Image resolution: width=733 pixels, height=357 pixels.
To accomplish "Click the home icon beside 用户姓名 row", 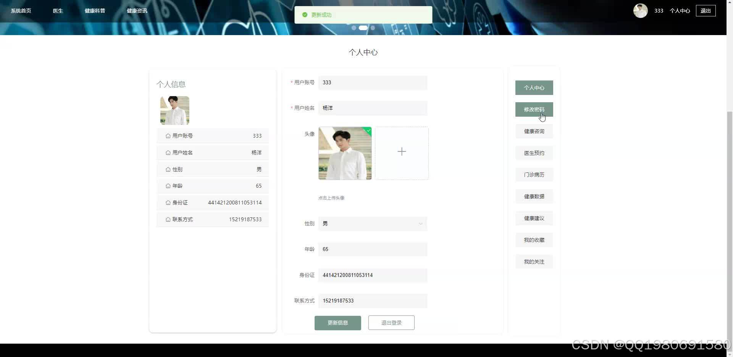I will coord(168,153).
